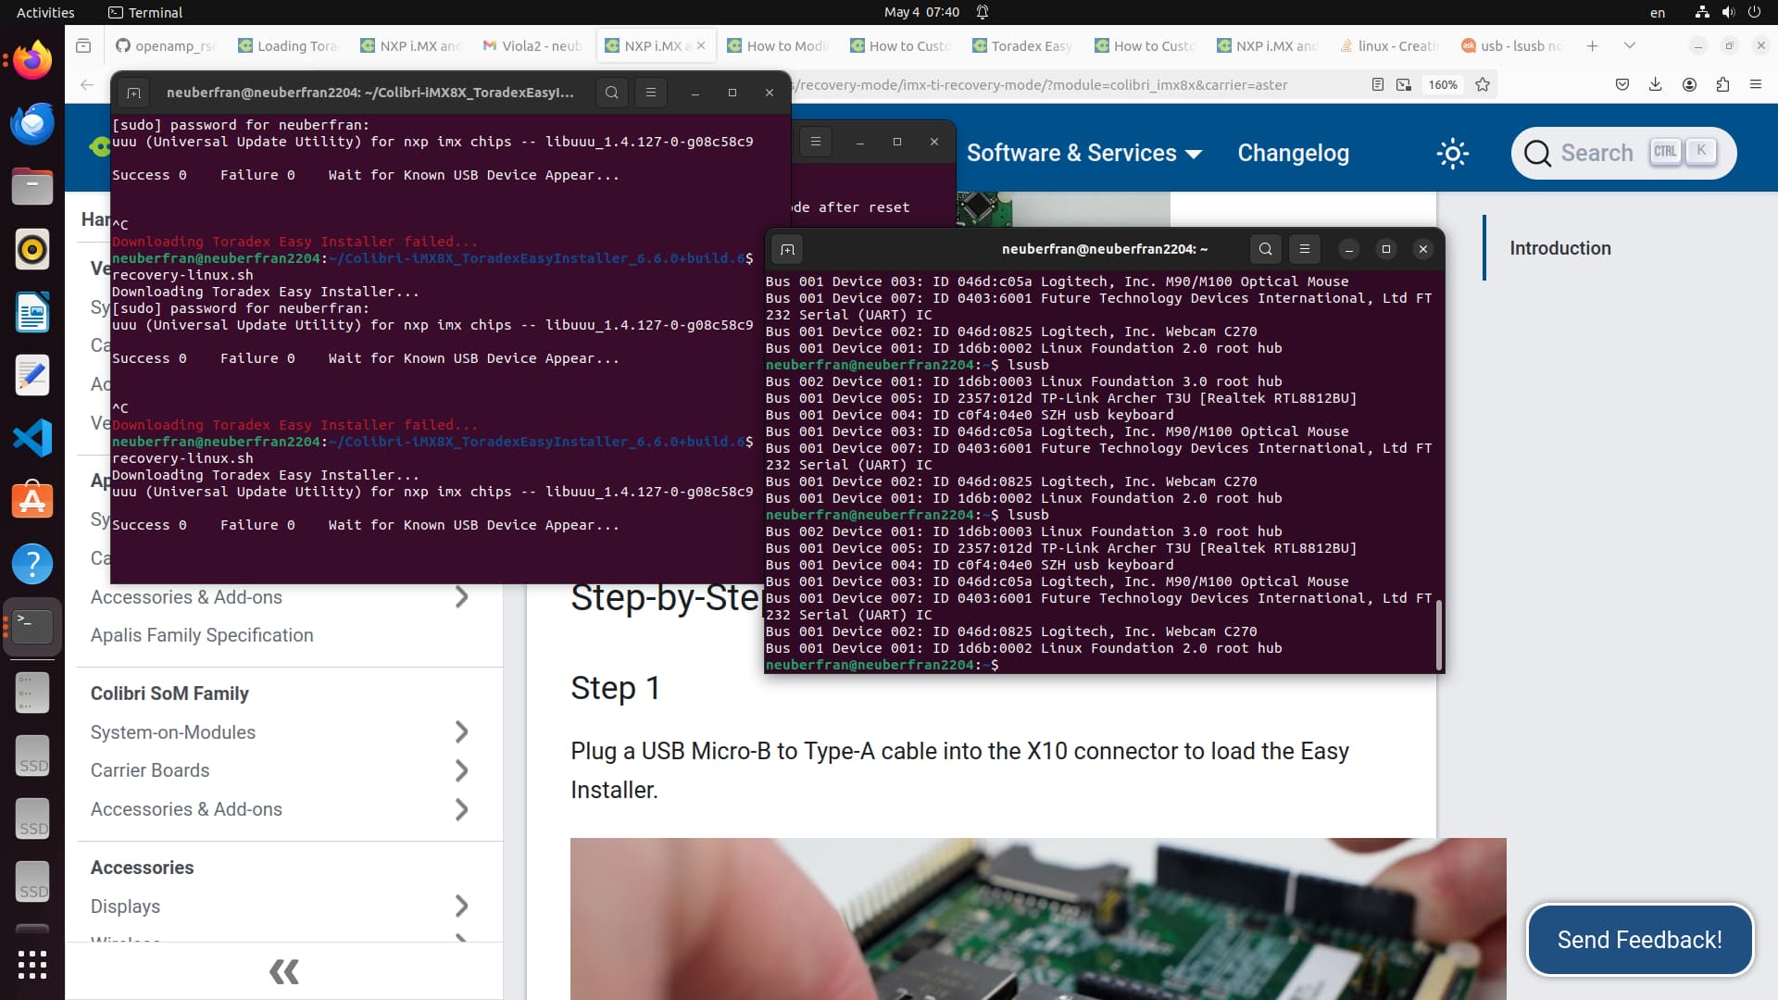This screenshot has width=1778, height=1000.
Task: Click the Send Feedback! button
Action: coord(1639,940)
